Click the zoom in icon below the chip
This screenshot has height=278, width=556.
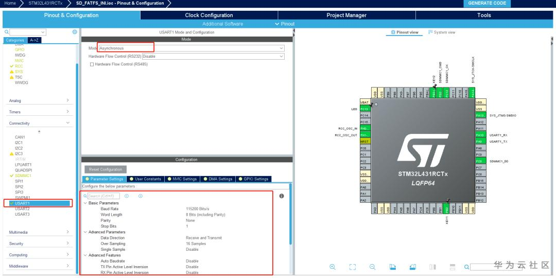point(333,267)
